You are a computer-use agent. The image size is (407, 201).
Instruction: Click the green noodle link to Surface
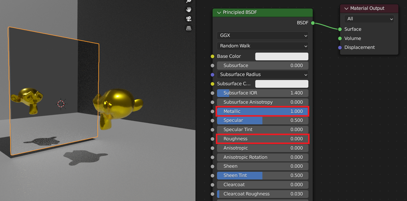point(326,27)
